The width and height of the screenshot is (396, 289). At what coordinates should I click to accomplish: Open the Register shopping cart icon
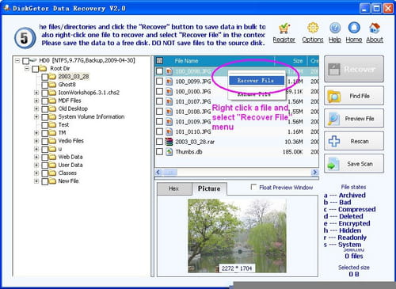(284, 28)
